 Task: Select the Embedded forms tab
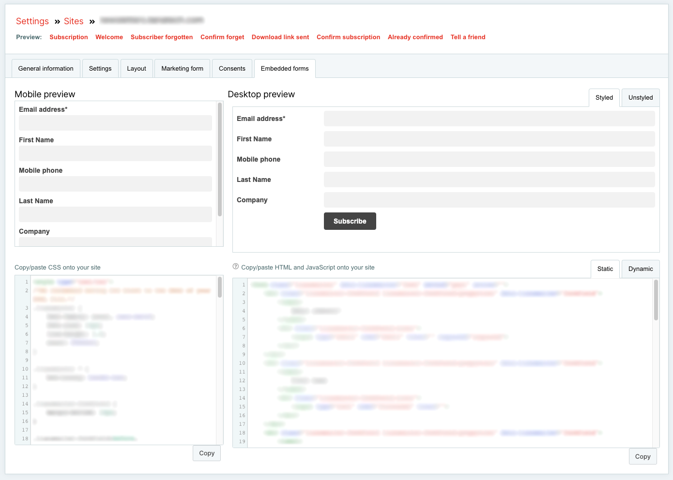point(285,69)
